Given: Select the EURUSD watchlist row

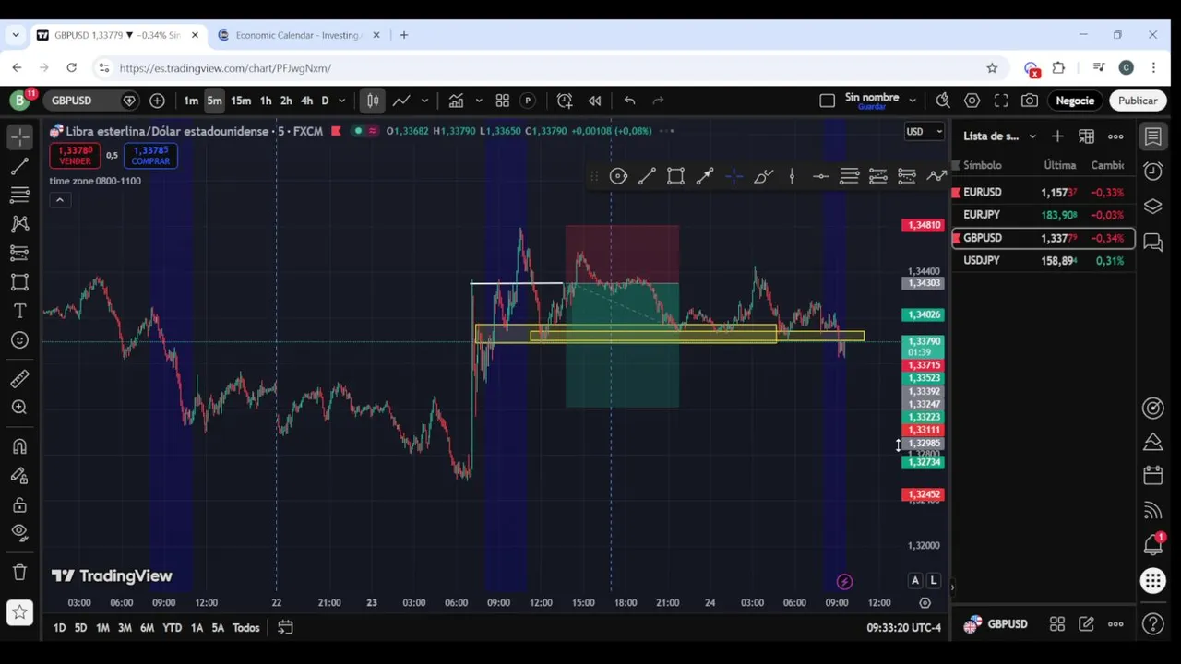Looking at the screenshot, I should 1044,192.
